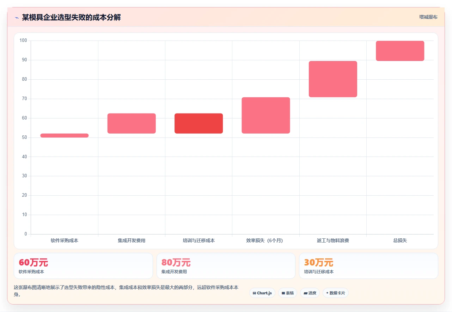
Task: Click the x-axis label 总损失
Action: click(400, 240)
